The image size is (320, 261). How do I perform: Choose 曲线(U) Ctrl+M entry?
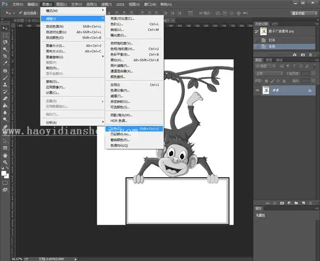pos(134,29)
